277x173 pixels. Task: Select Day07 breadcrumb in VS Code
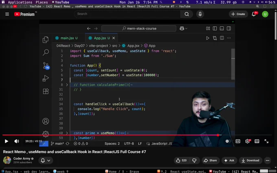79,46
